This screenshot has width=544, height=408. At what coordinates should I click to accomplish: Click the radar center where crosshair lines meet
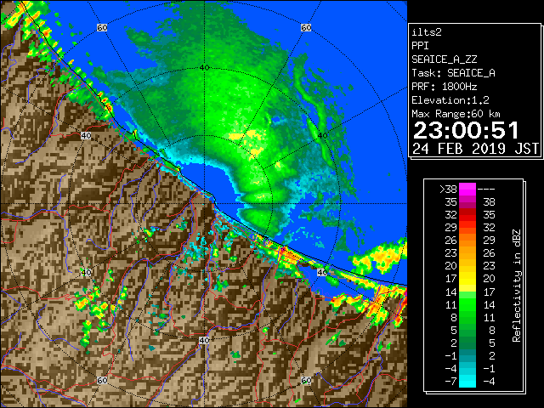point(204,204)
